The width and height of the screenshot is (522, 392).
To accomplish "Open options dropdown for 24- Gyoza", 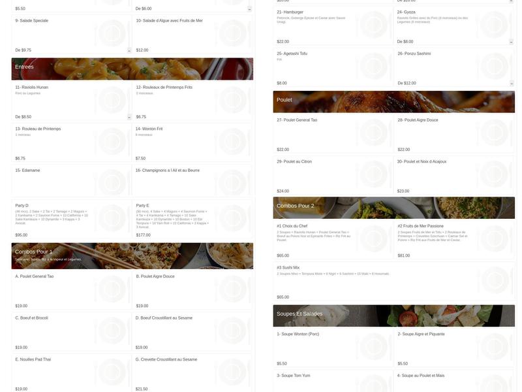I will point(511,42).
